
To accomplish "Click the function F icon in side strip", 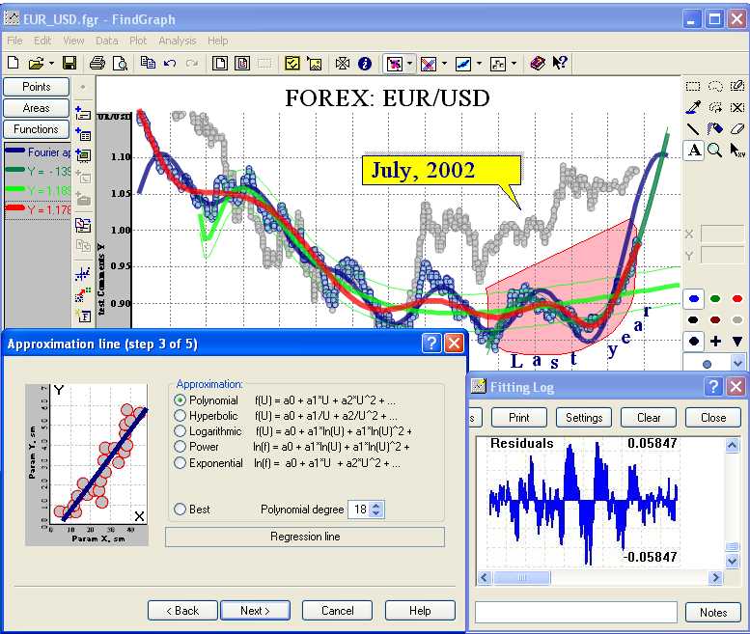I will (83, 316).
